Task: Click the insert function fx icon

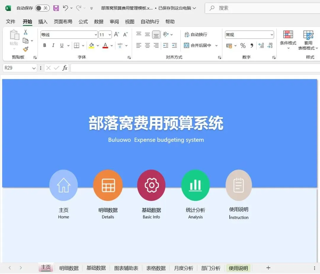Action: tap(65, 68)
